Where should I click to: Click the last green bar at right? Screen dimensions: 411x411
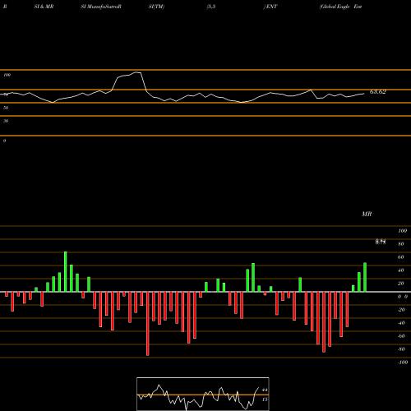coord(365,277)
